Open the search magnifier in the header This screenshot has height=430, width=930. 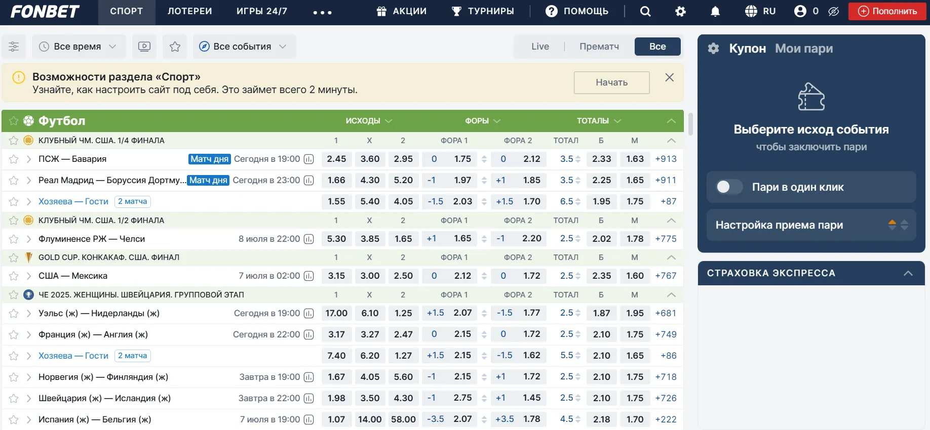(645, 11)
